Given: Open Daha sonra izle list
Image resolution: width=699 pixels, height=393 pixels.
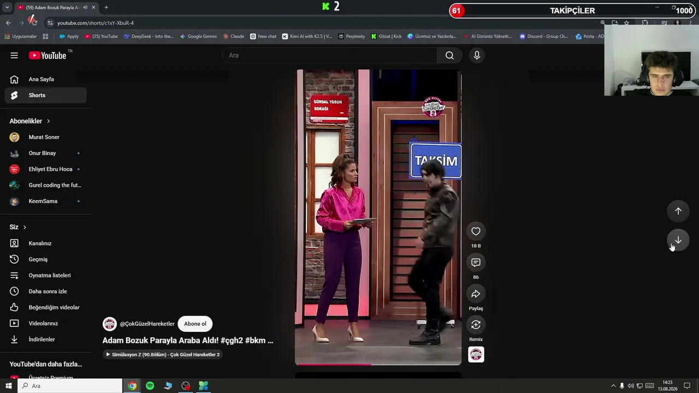Looking at the screenshot, I should tap(46, 291).
